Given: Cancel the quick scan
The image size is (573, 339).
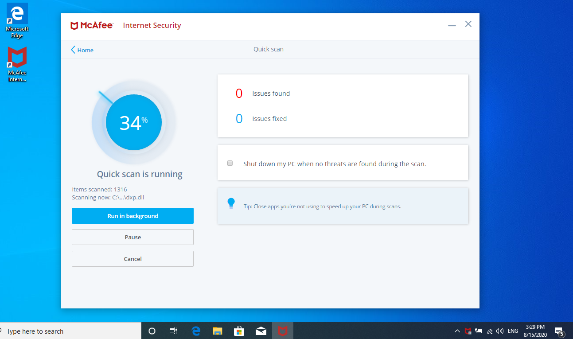Looking at the screenshot, I should coord(133,259).
